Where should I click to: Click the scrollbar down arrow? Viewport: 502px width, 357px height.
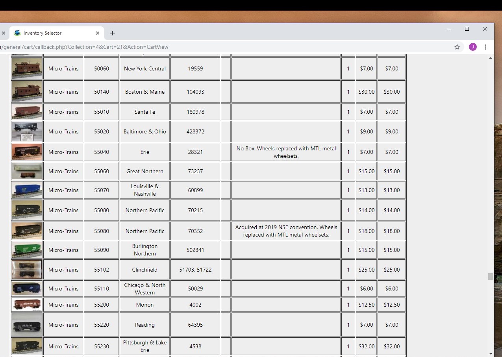pos(491,353)
